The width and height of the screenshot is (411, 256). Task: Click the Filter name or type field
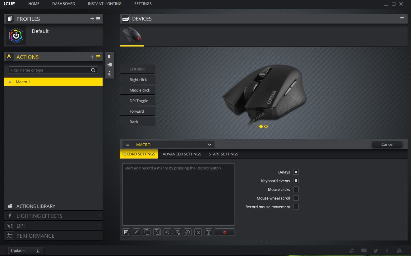(x=50, y=70)
